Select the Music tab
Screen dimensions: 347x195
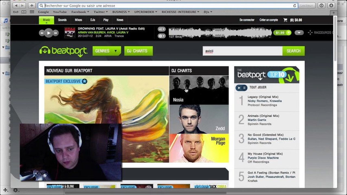tap(46, 20)
